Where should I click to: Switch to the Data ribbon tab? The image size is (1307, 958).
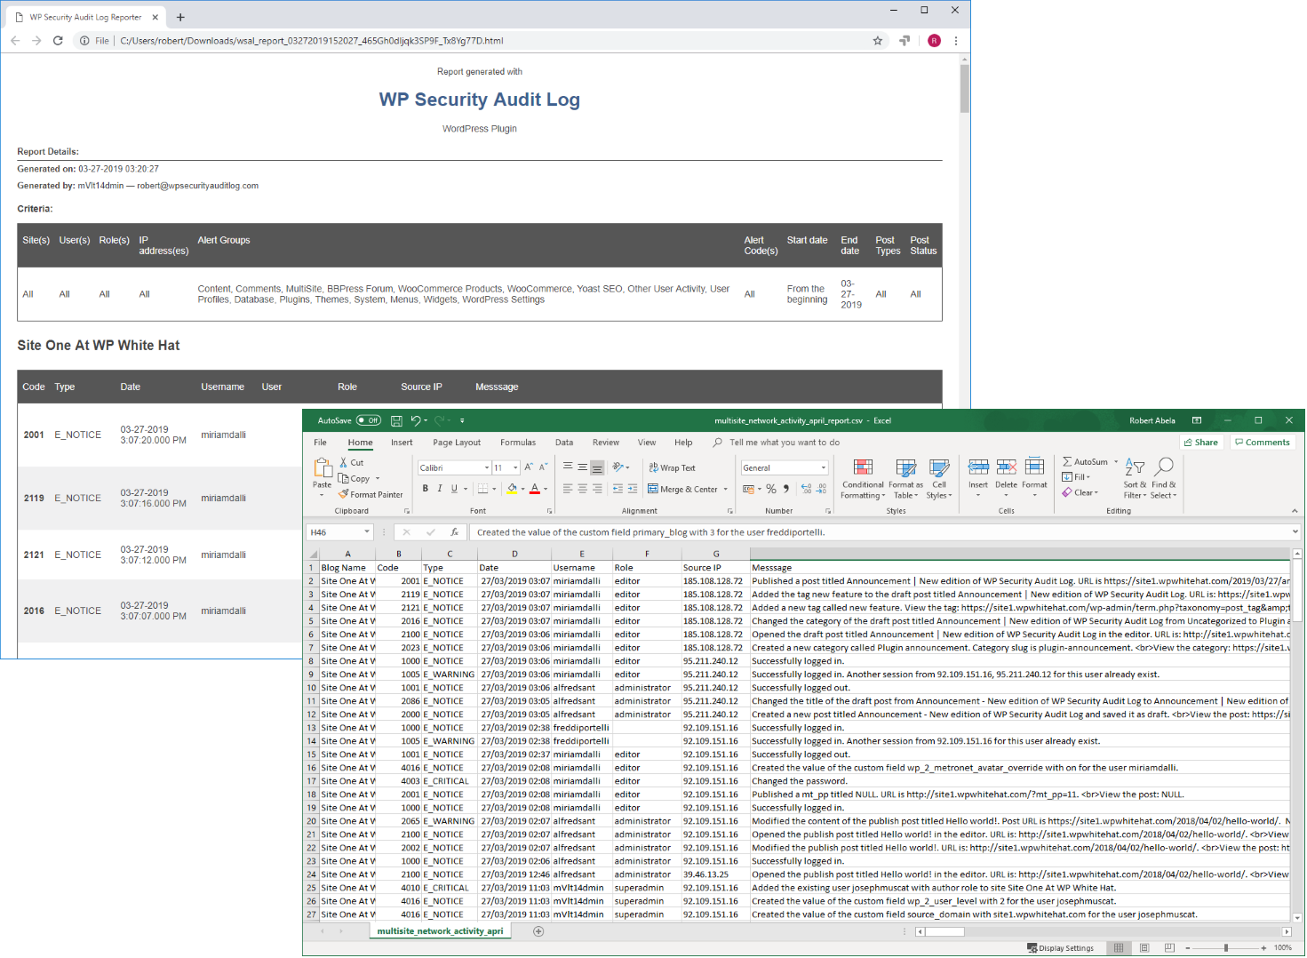click(x=564, y=443)
